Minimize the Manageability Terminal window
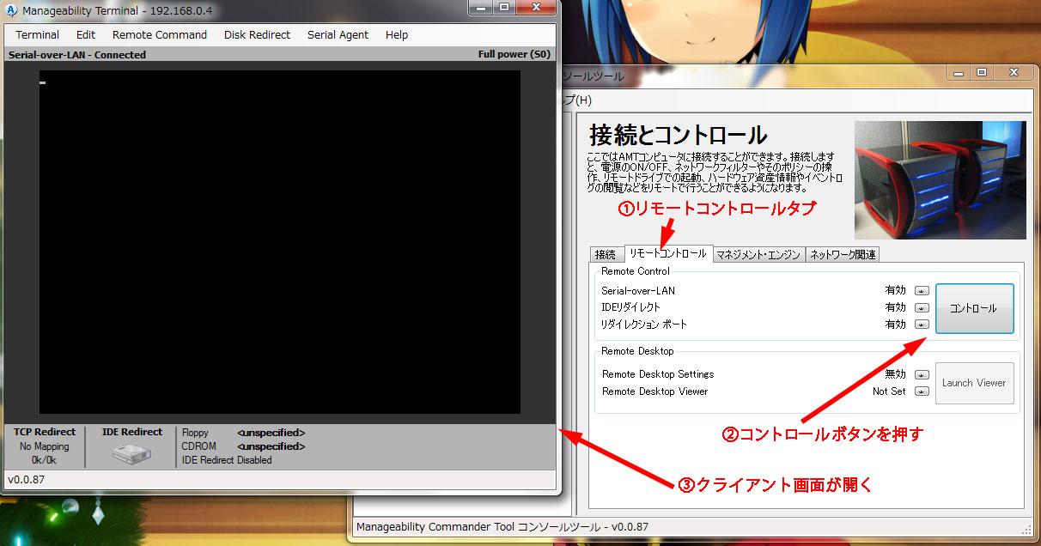 click(x=482, y=7)
